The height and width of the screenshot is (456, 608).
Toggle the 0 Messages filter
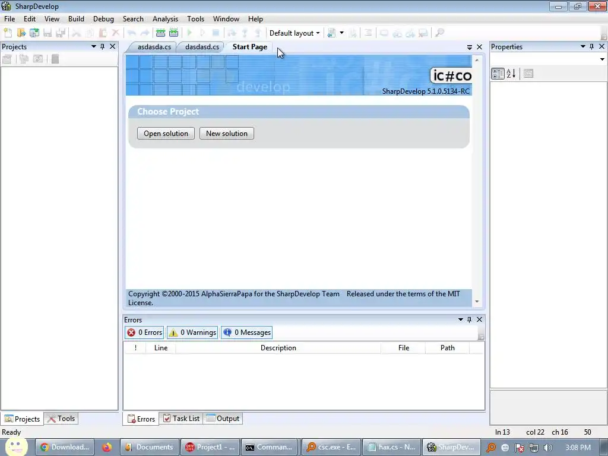[246, 332]
